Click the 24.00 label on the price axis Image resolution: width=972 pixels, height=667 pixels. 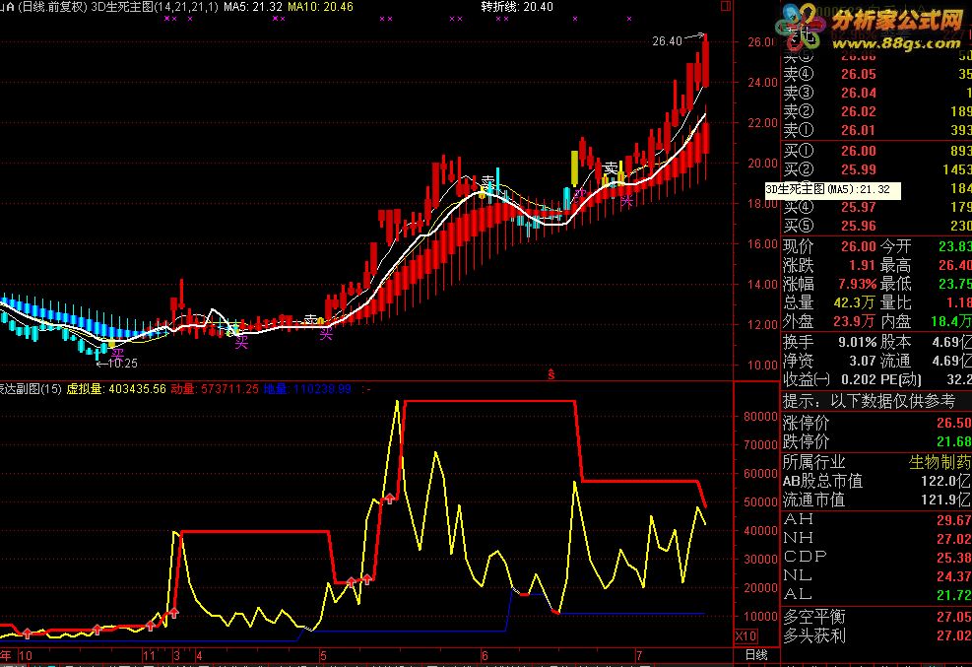click(762, 83)
